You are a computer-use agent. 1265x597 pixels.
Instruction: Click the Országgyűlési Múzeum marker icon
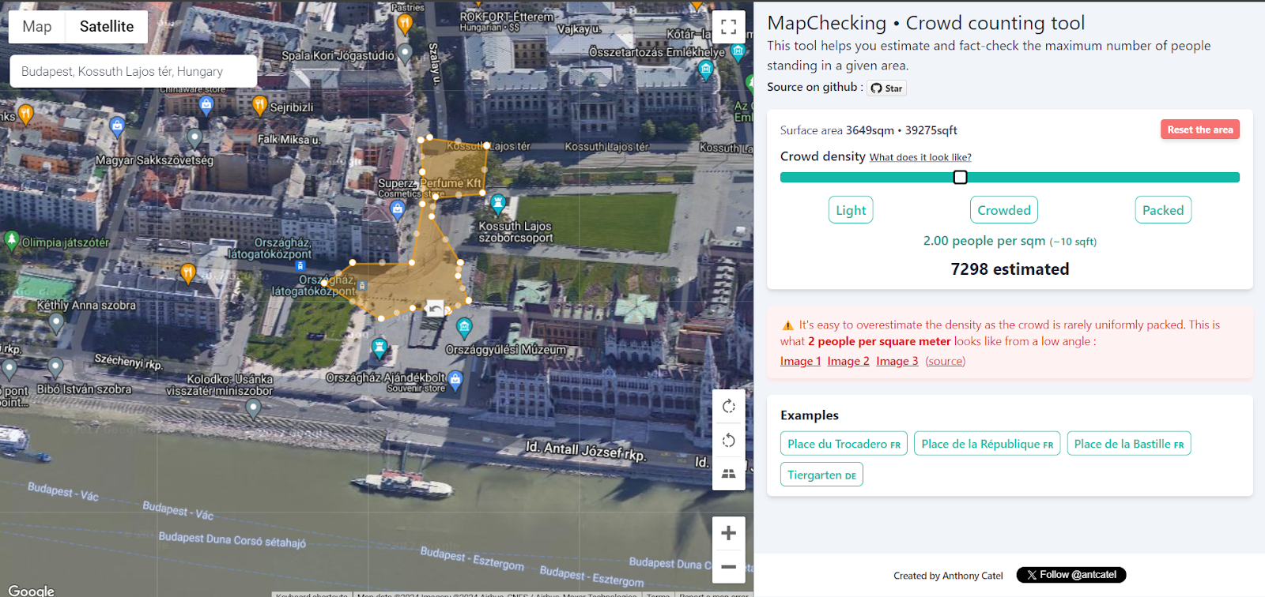point(465,326)
